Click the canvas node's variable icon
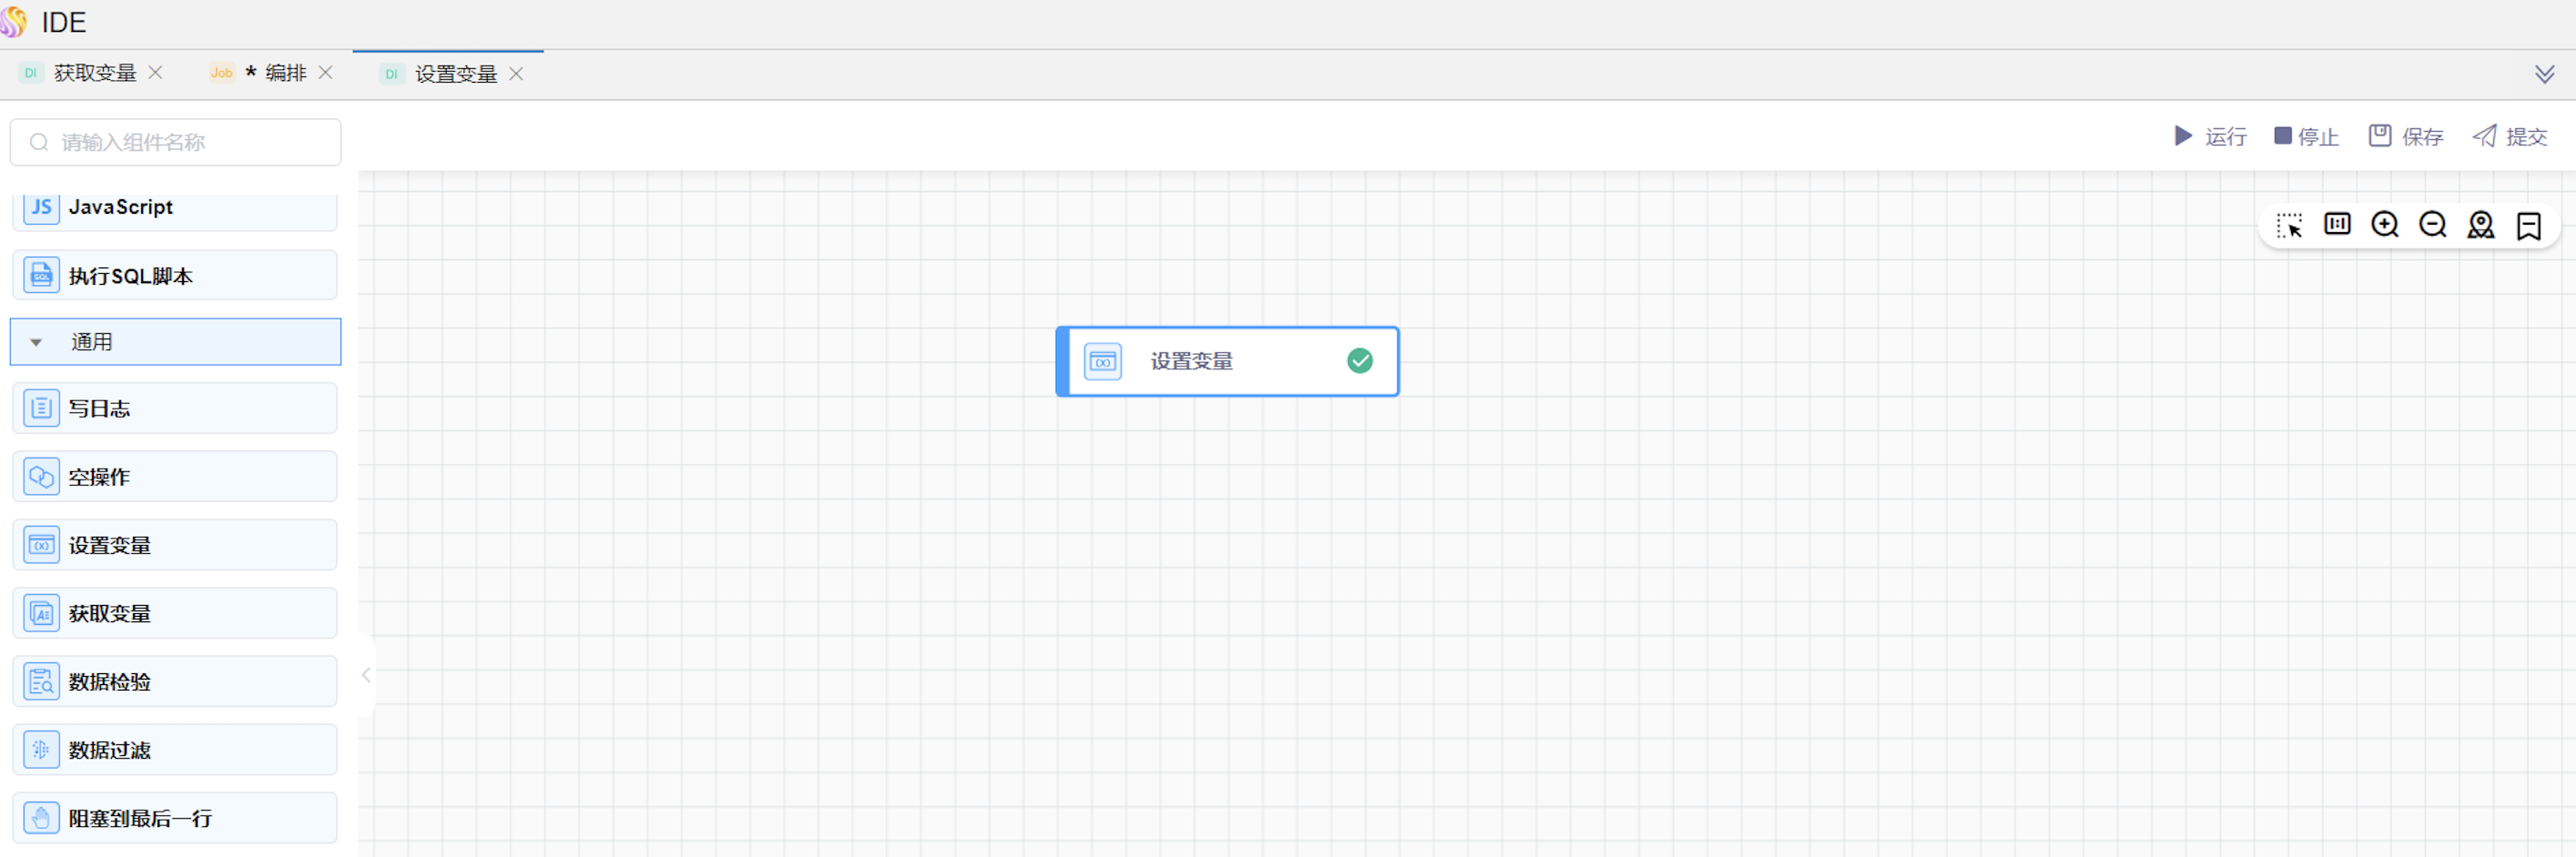 click(x=1102, y=361)
